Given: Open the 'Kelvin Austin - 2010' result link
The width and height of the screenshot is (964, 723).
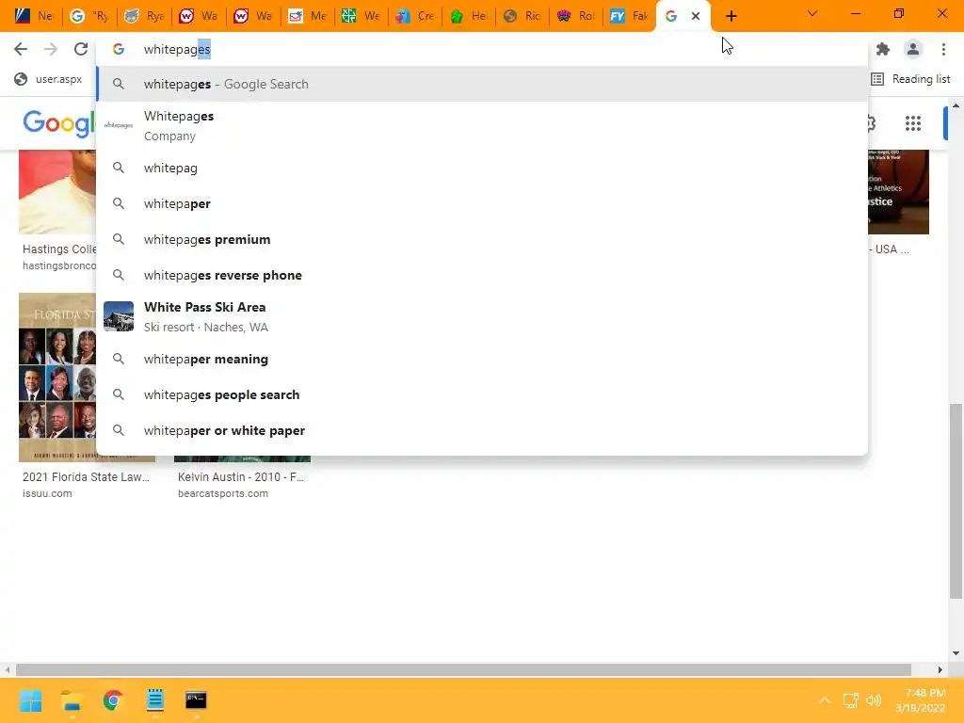Looking at the screenshot, I should coord(241,477).
